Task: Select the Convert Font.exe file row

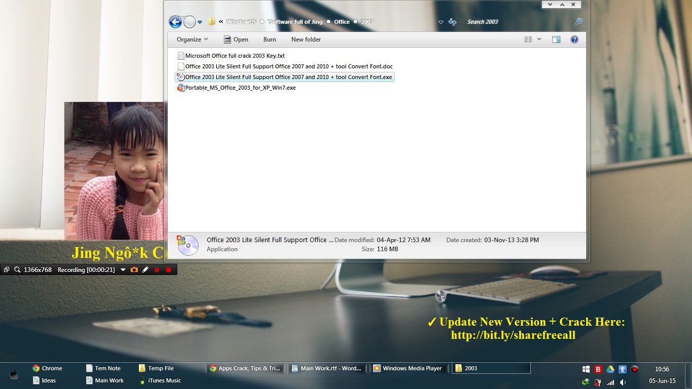Action: (285, 77)
